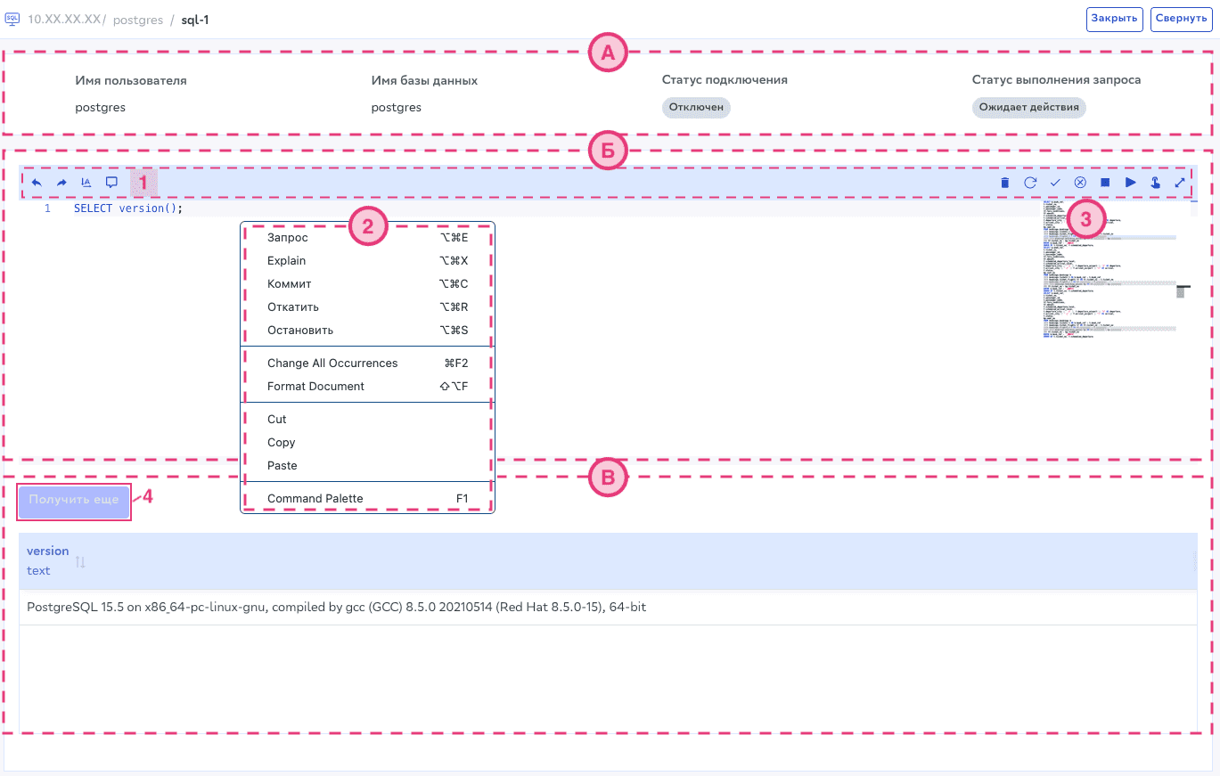Click the code minimap preview

1109,276
